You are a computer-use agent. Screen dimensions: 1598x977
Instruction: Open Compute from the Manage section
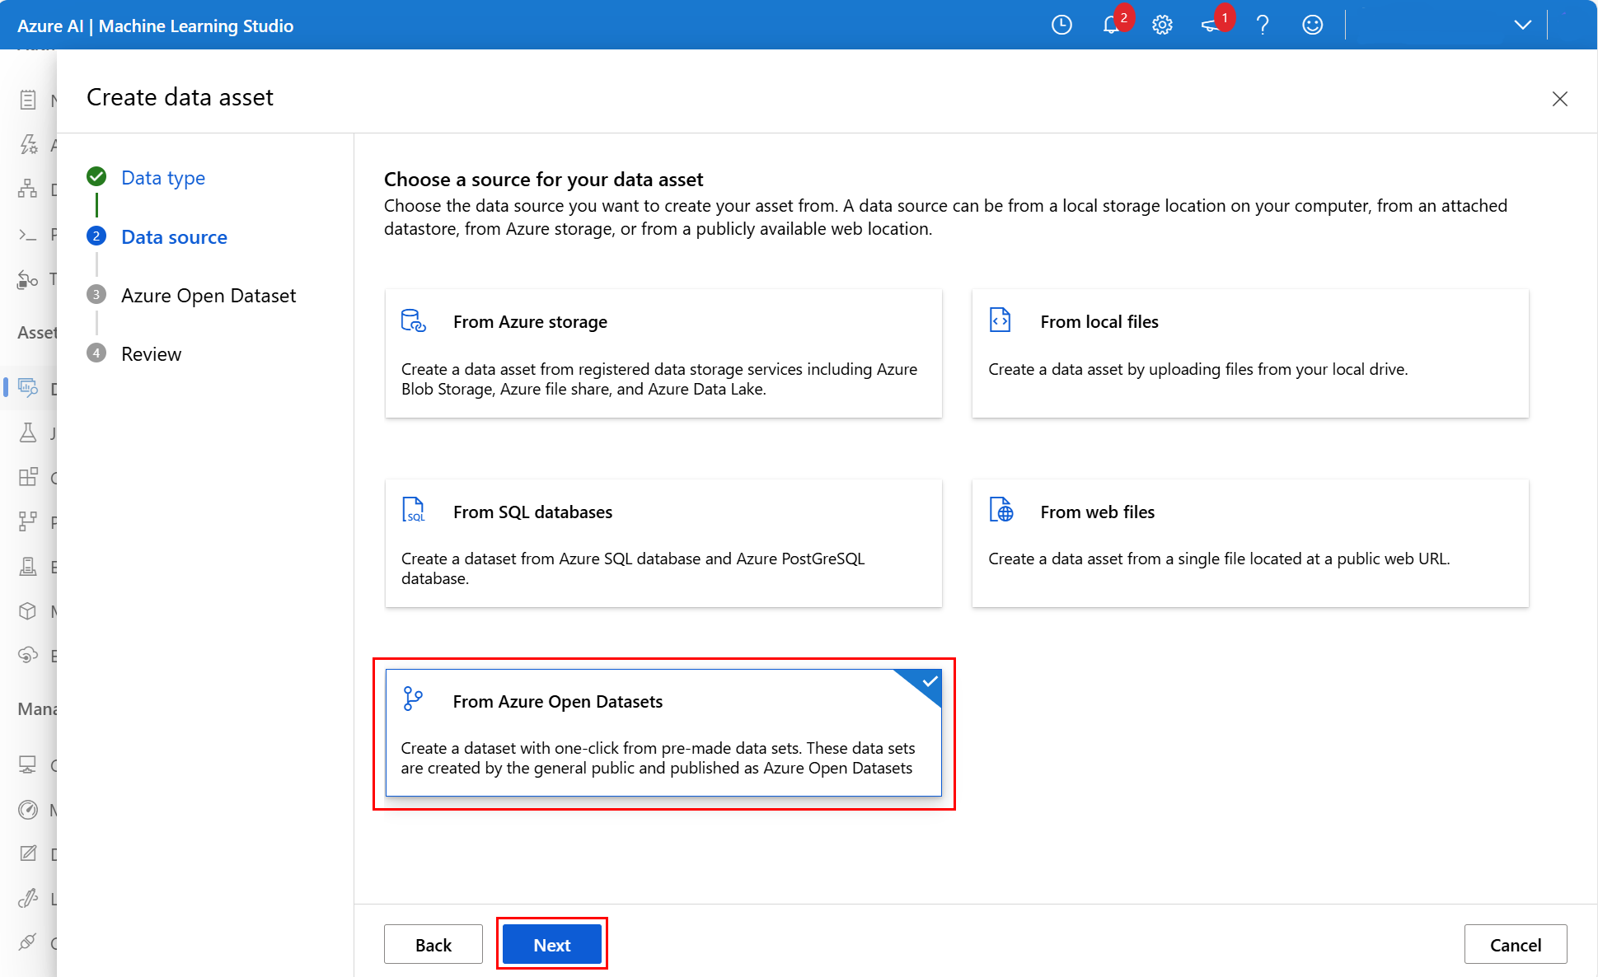(29, 764)
